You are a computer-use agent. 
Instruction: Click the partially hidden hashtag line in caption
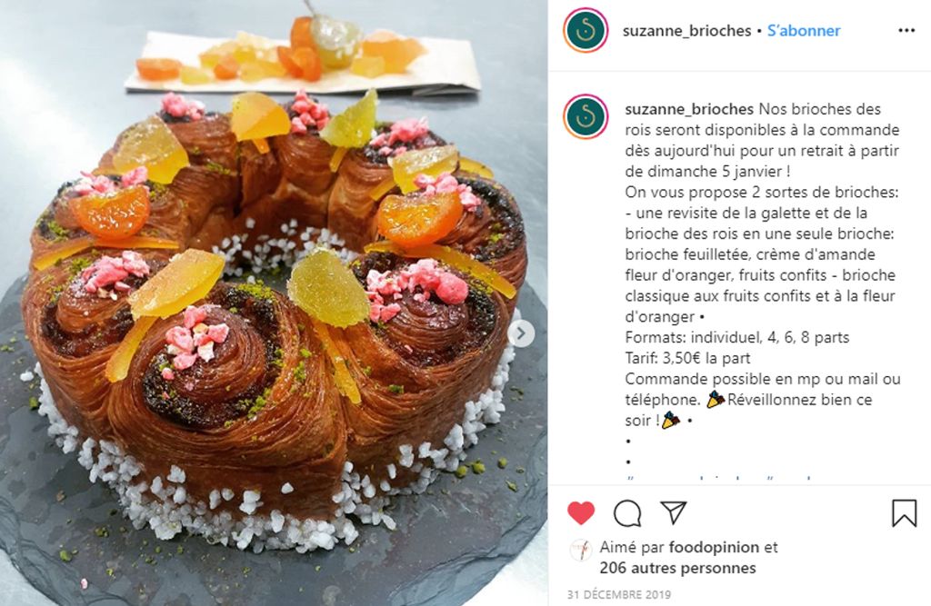pos(718,477)
